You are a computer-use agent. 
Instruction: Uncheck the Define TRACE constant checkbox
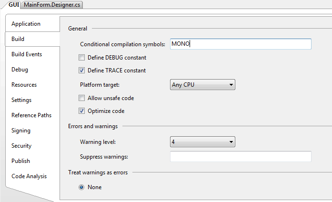(x=81, y=71)
